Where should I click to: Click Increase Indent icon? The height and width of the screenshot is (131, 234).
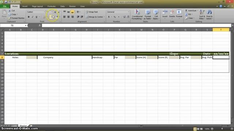(x=82, y=17)
